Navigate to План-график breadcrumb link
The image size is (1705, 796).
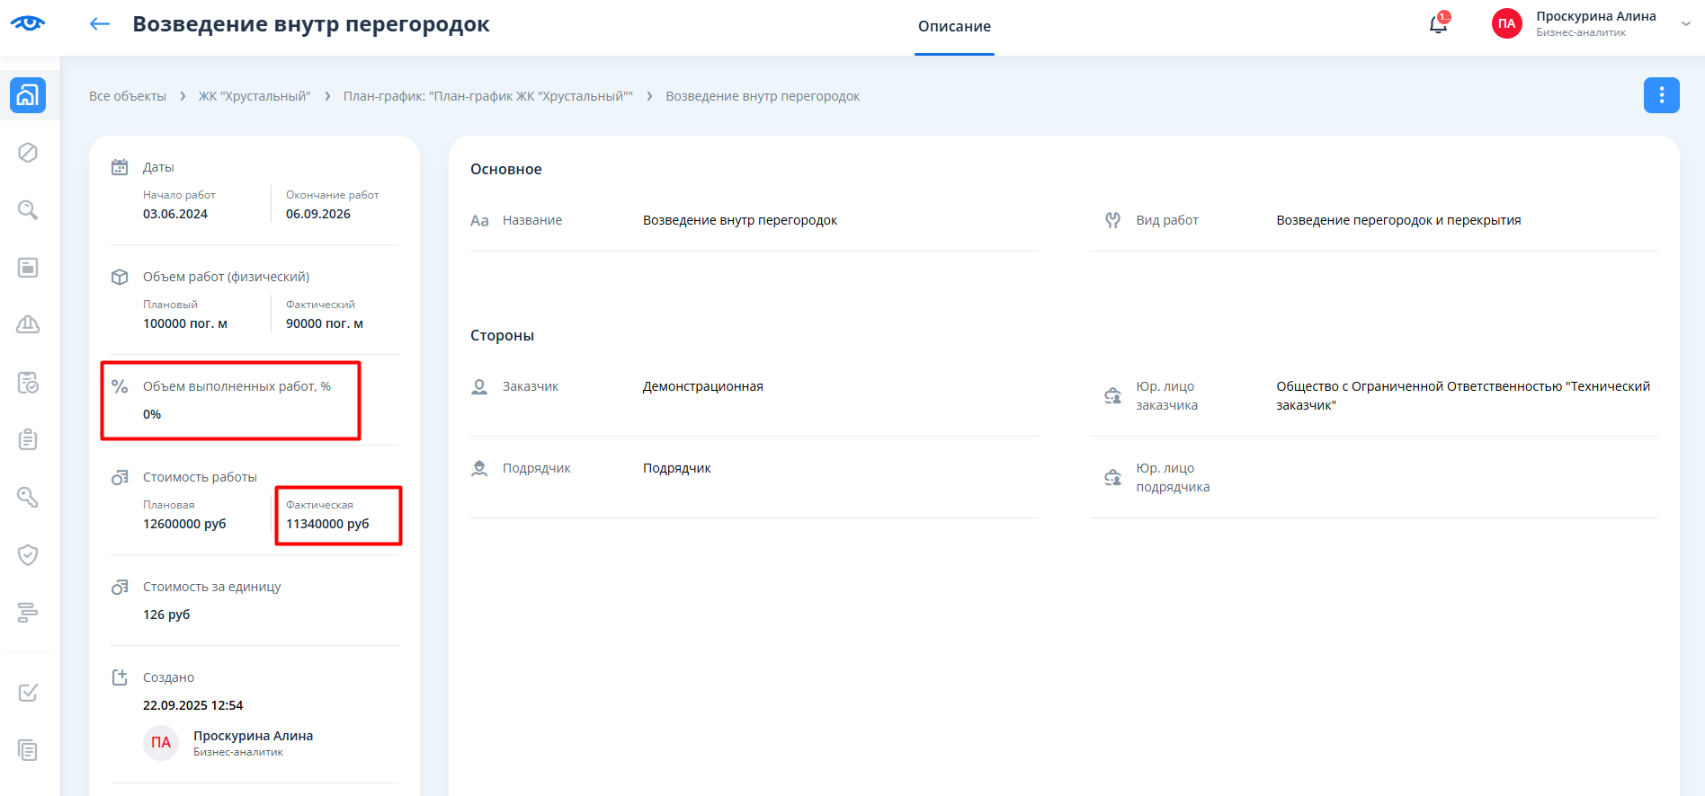tap(487, 96)
